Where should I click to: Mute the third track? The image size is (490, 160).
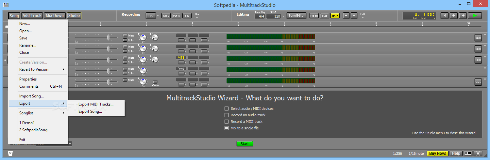[x=125, y=58]
